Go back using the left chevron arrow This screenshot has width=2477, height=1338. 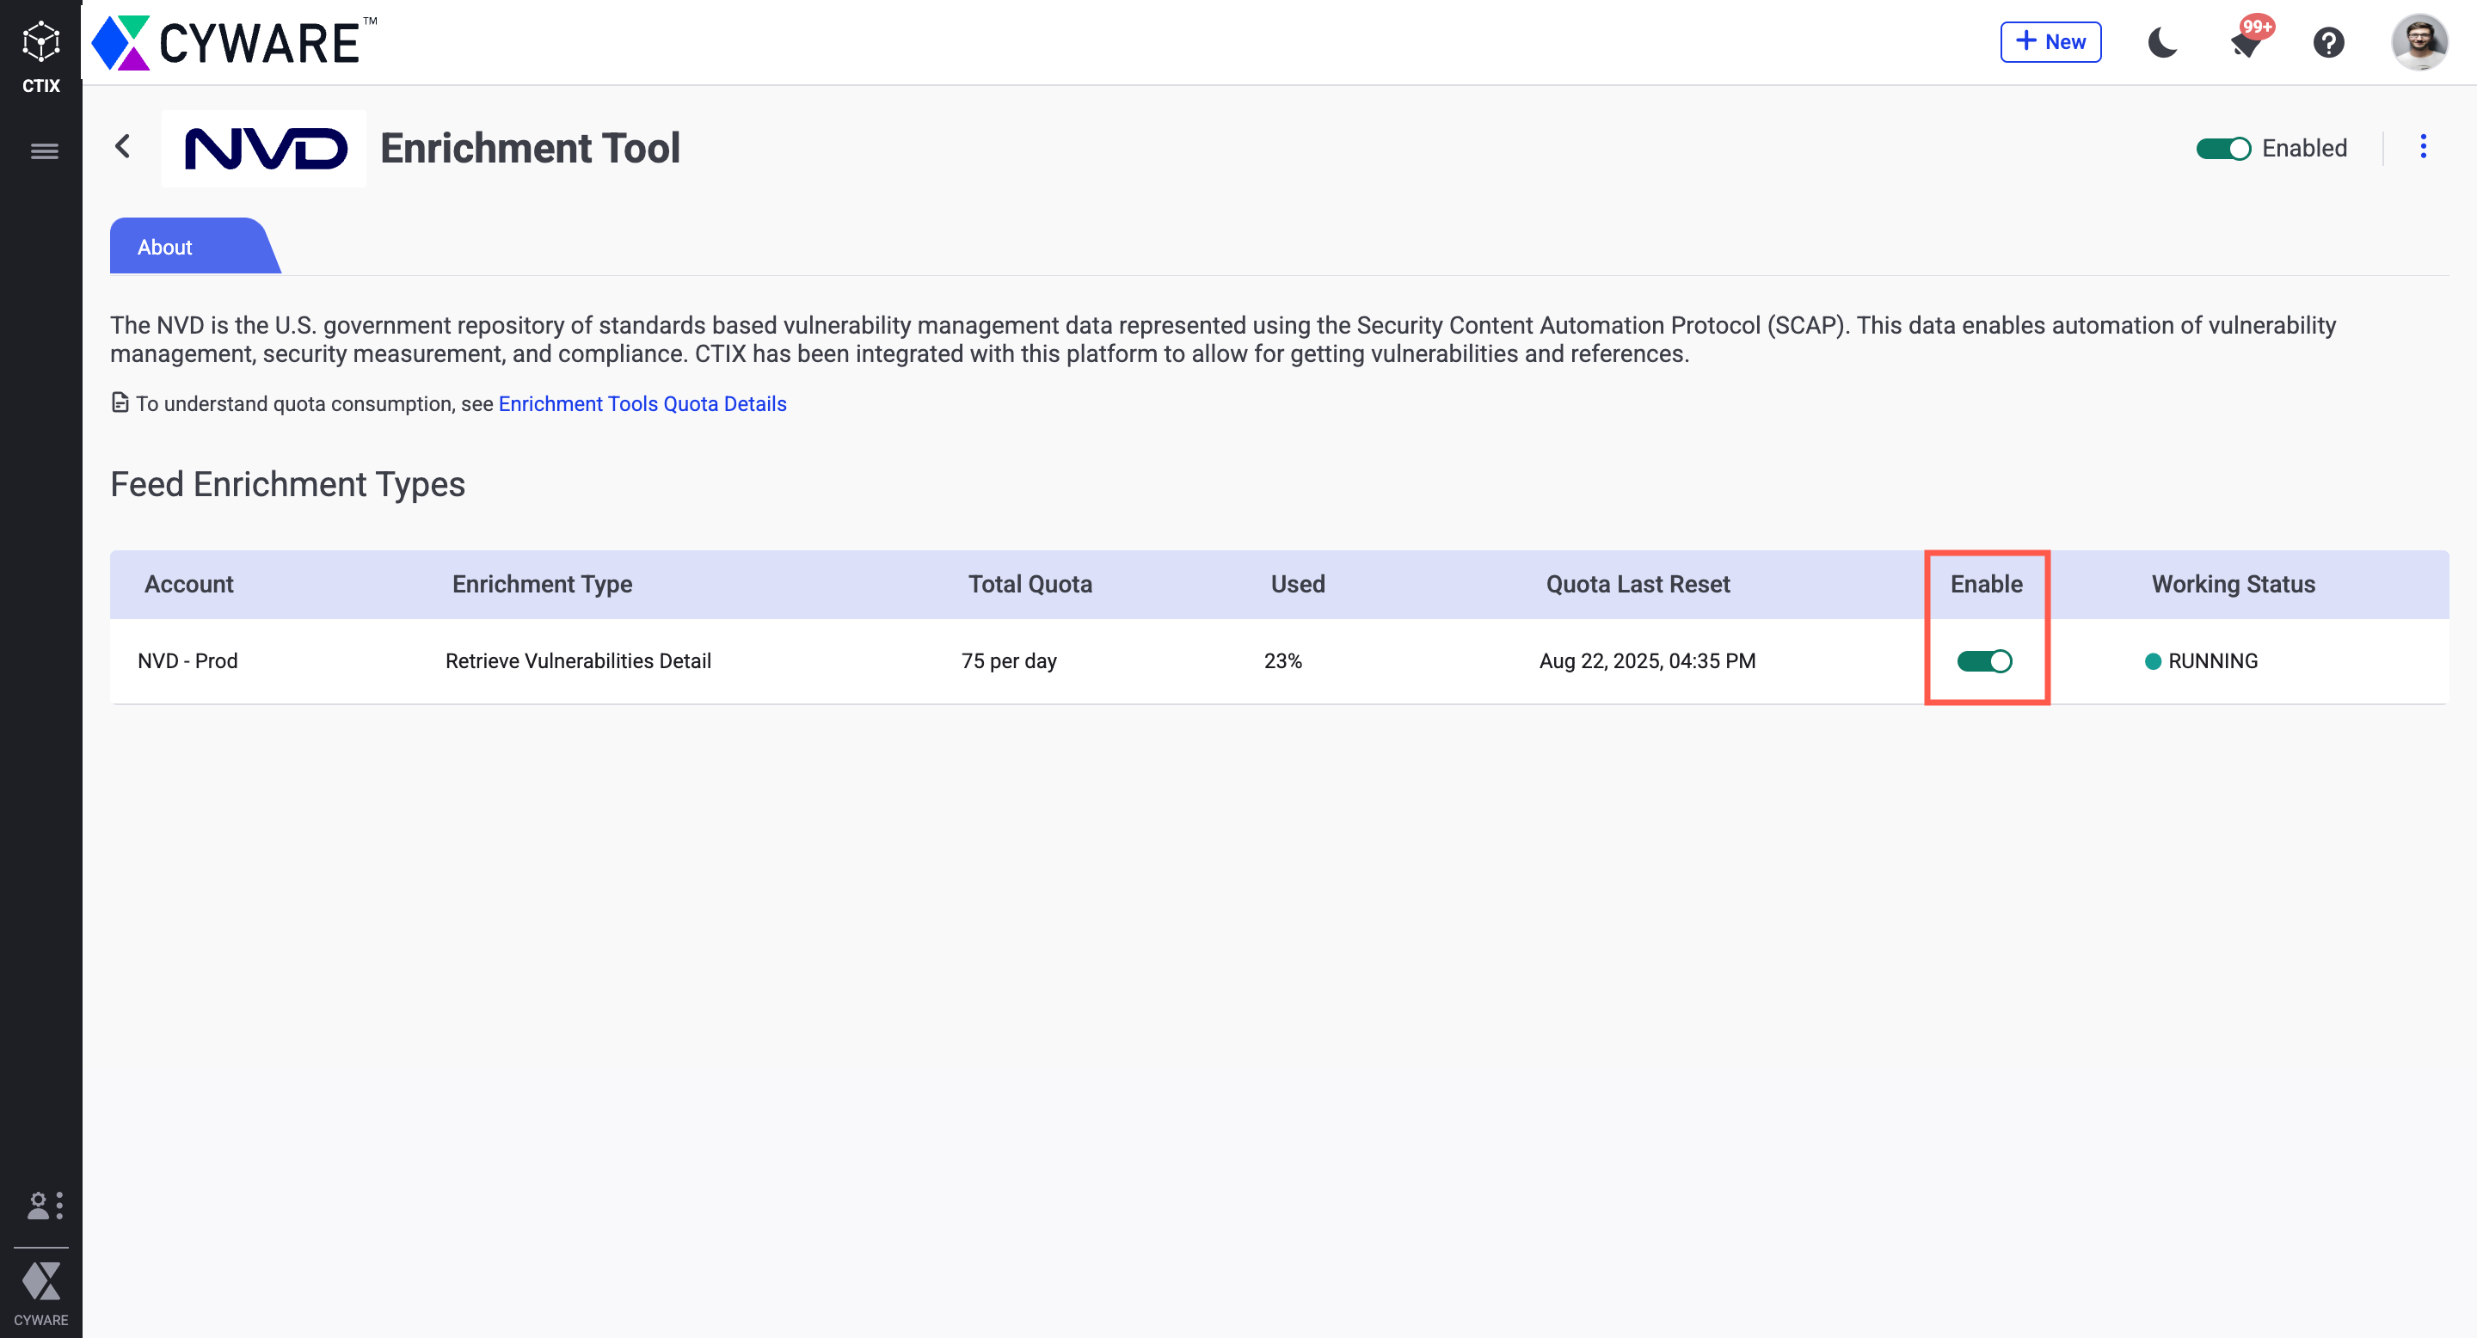123,146
